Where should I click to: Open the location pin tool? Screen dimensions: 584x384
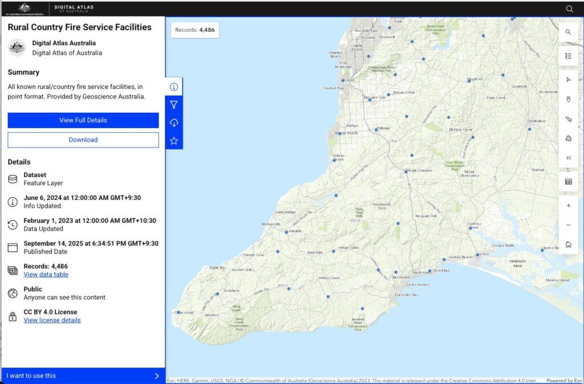tap(568, 99)
